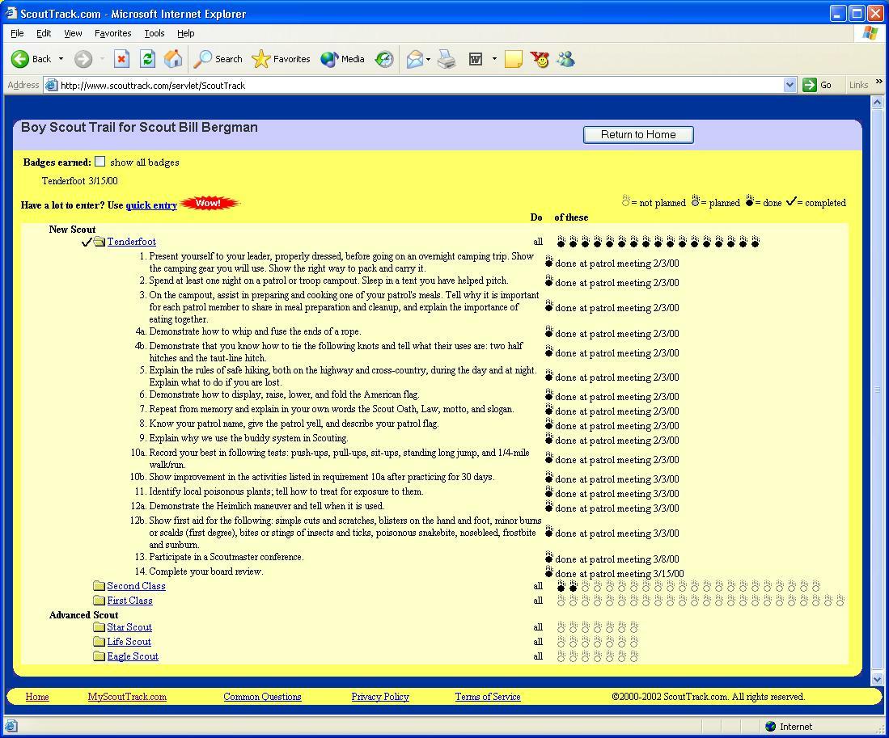Open the MyScoutTrack.com footer link

127,697
